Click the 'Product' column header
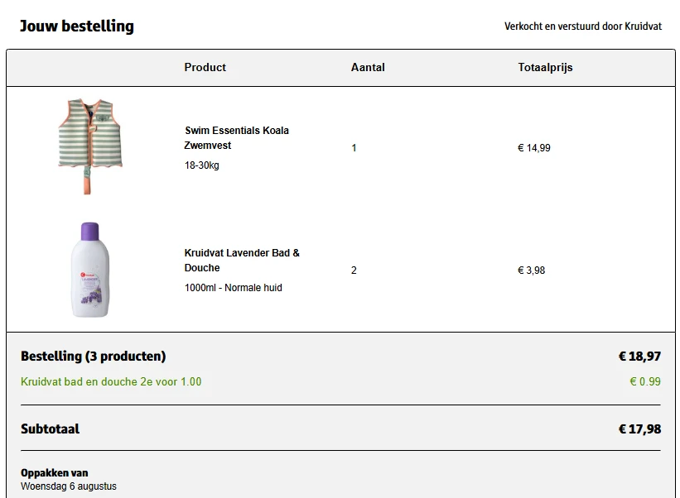 coord(205,68)
